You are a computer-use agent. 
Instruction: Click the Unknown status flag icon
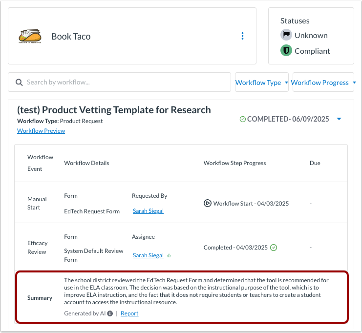286,35
